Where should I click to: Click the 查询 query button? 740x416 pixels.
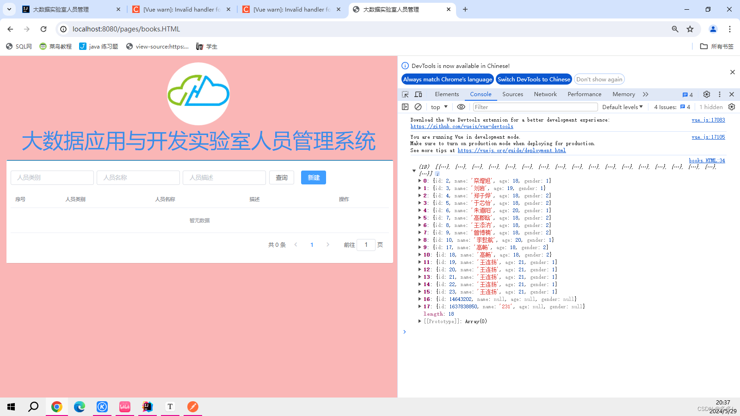coord(282,177)
